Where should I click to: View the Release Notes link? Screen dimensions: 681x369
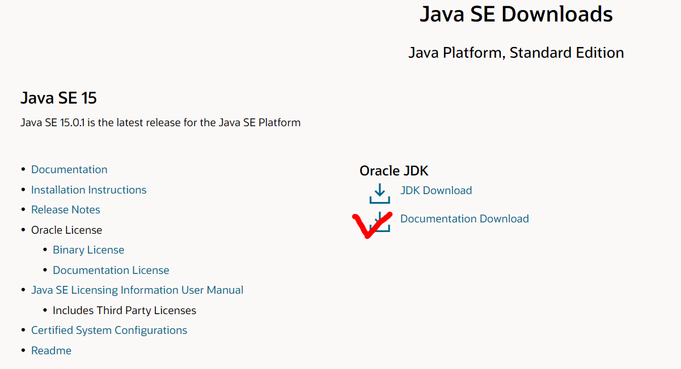click(x=66, y=210)
